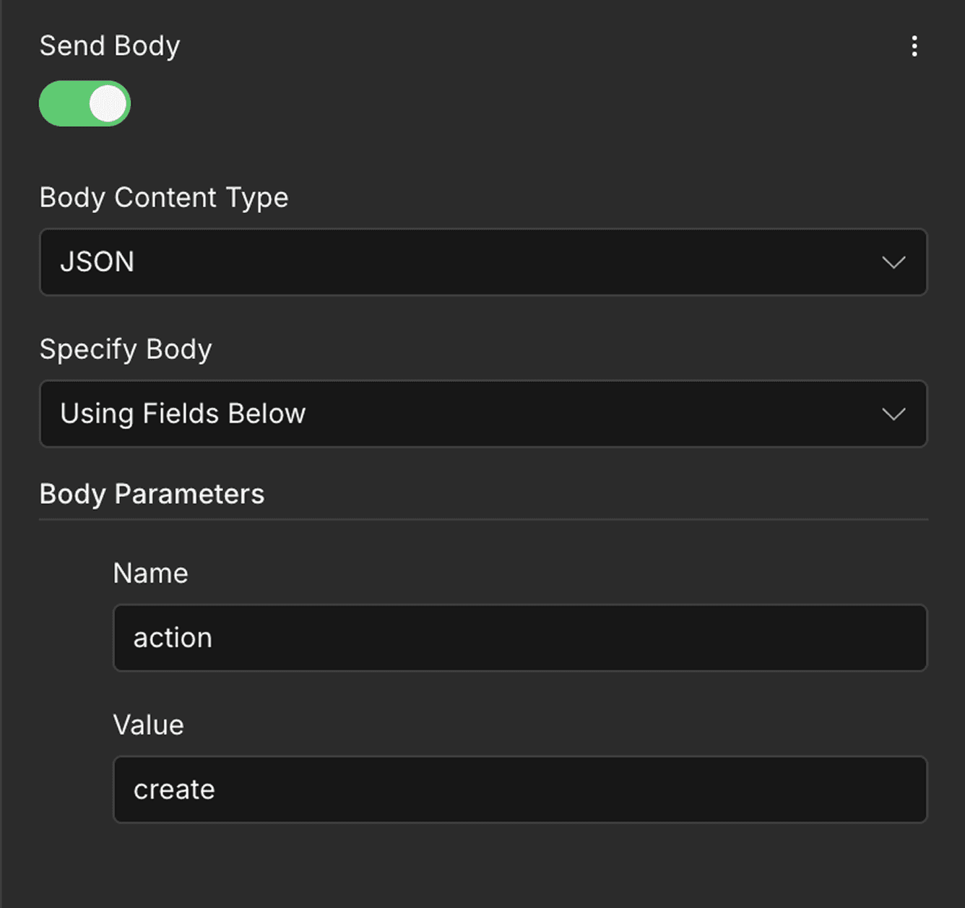Screen dimensions: 965x908
Task: Click the chevron arrow on the JSON dropdown
Action: pyautogui.click(x=893, y=262)
